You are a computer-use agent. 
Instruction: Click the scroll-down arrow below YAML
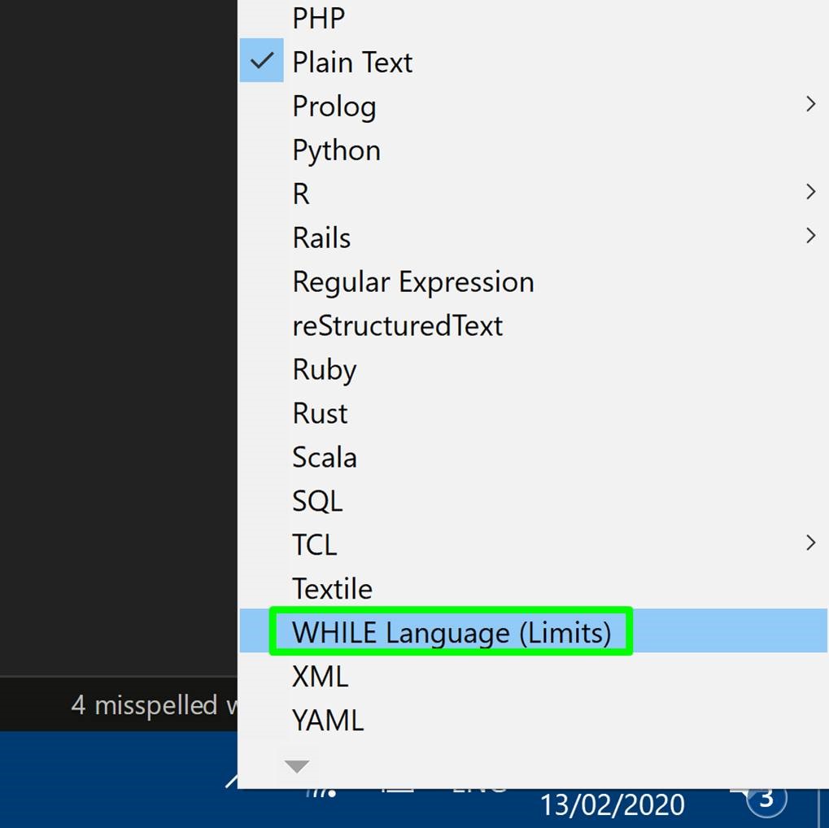coord(297,765)
